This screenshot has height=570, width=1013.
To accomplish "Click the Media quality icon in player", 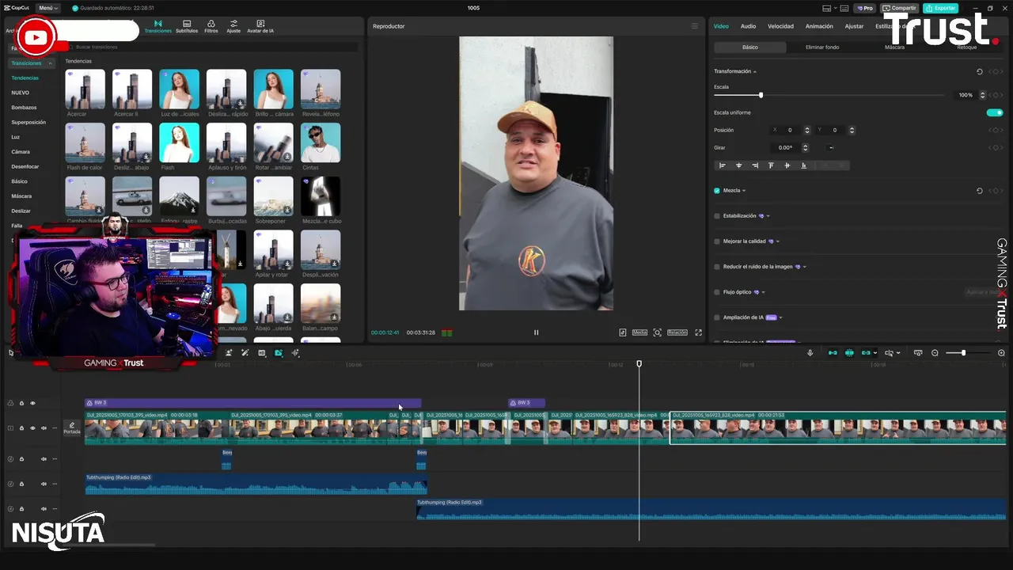I will pos(639,332).
